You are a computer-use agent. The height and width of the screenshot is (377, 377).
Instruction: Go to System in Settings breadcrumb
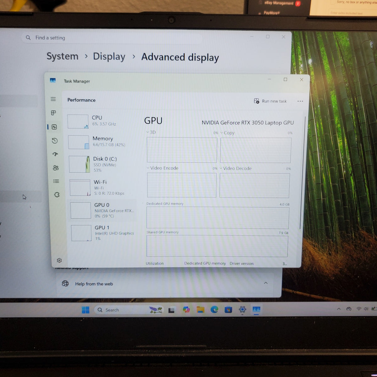click(63, 56)
